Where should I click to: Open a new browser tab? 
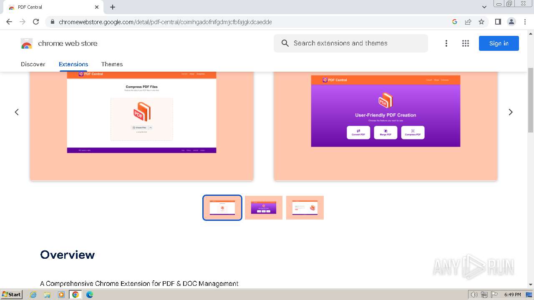point(113,7)
